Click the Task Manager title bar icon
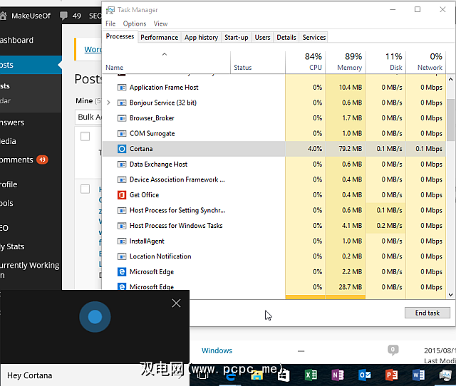 [x=110, y=10]
